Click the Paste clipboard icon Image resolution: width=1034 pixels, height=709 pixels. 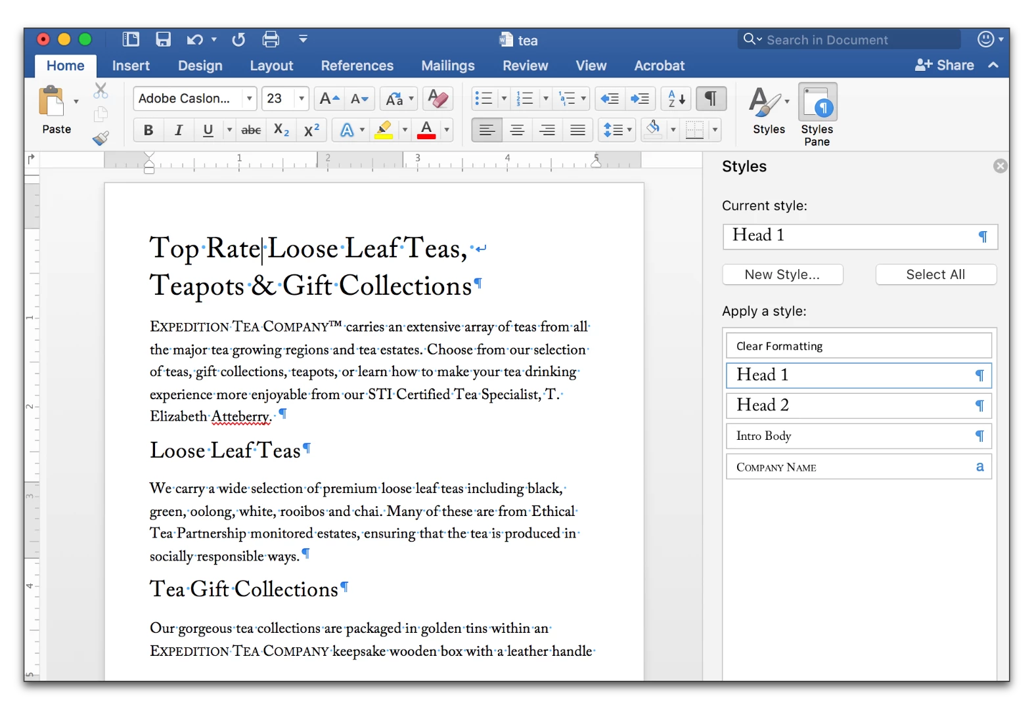coord(51,102)
